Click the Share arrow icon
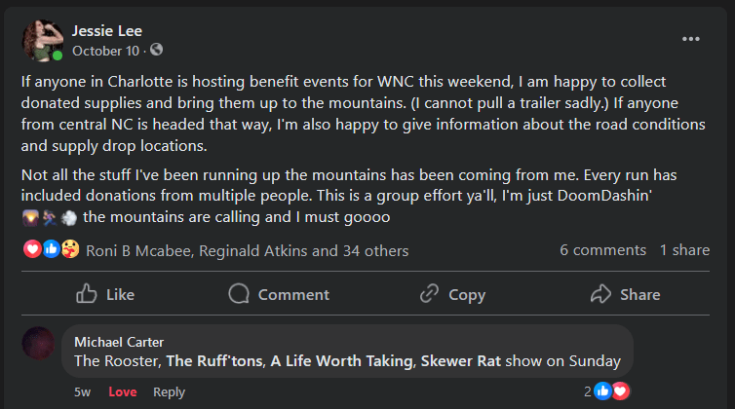 (x=601, y=294)
